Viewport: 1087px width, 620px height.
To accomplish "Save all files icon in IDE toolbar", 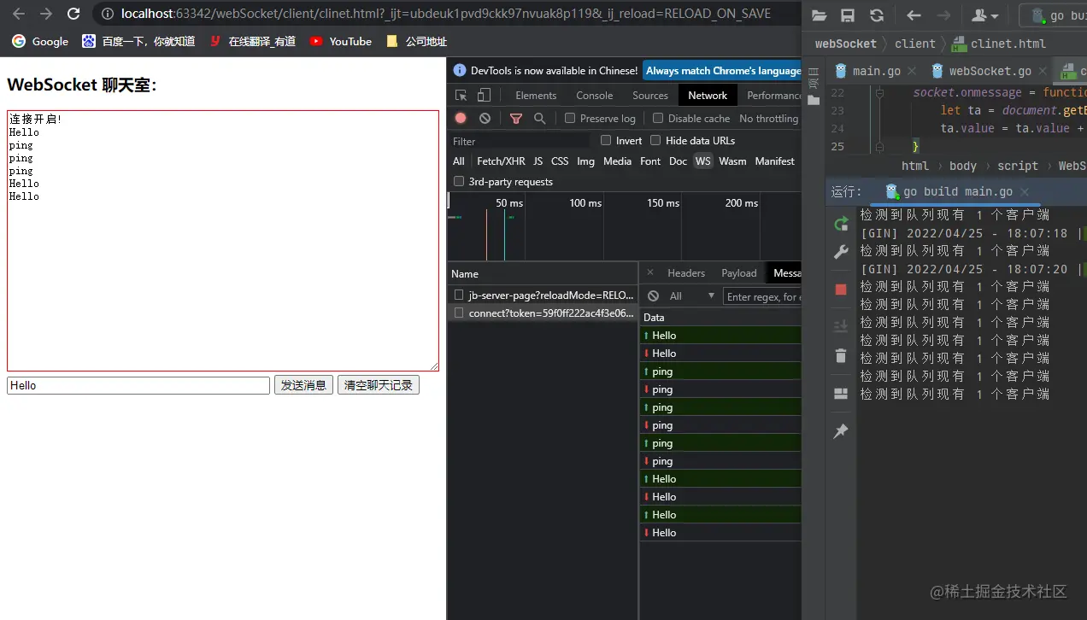I will click(848, 15).
